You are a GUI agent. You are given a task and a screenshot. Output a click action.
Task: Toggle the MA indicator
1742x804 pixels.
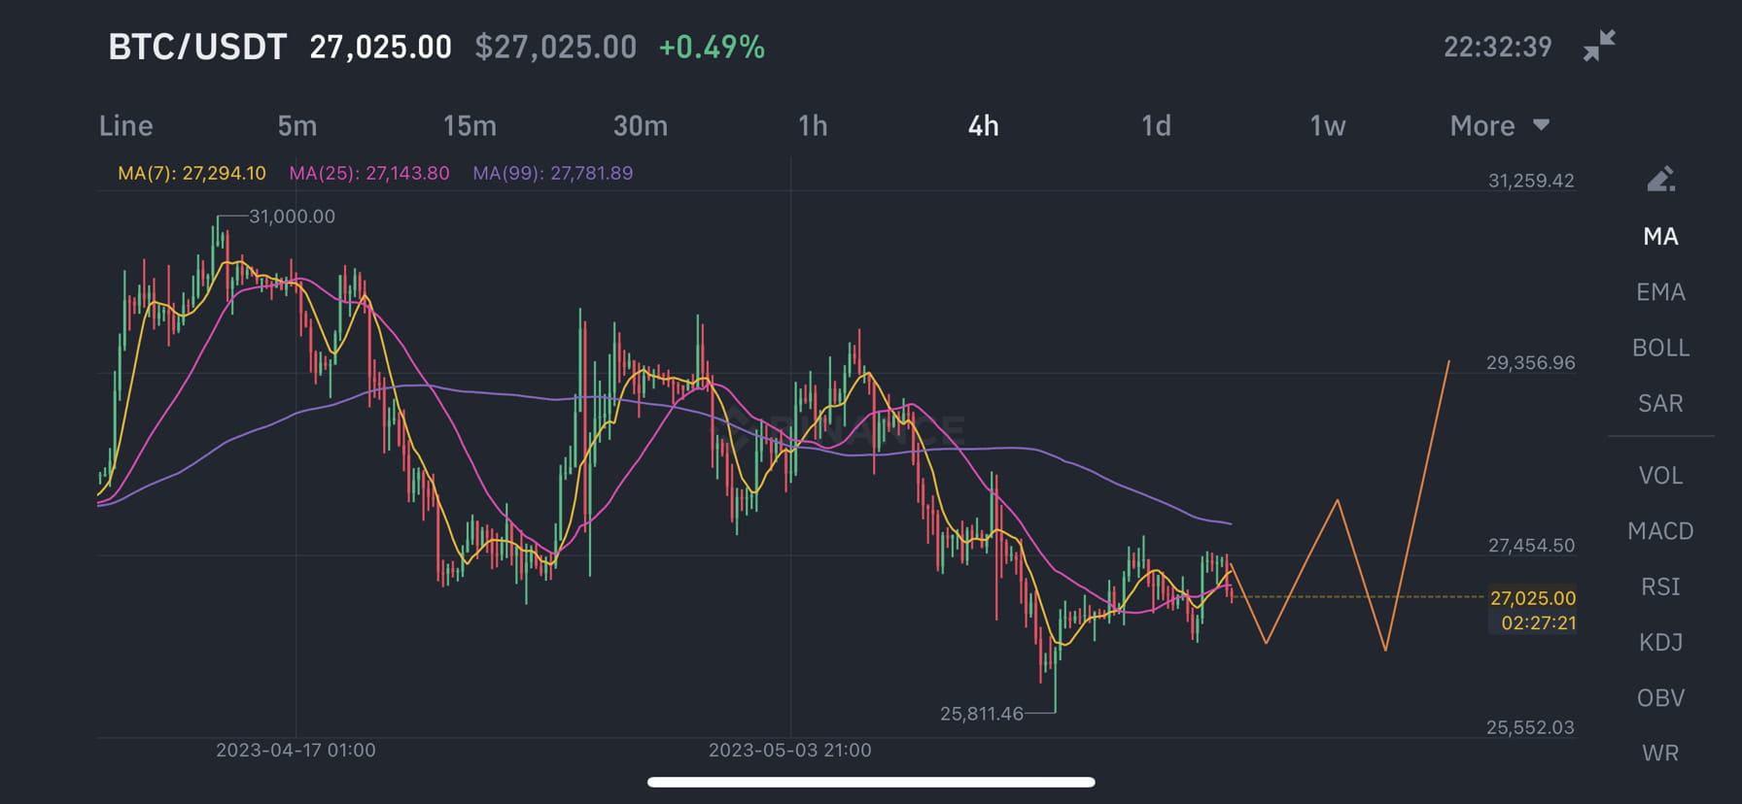(1660, 236)
